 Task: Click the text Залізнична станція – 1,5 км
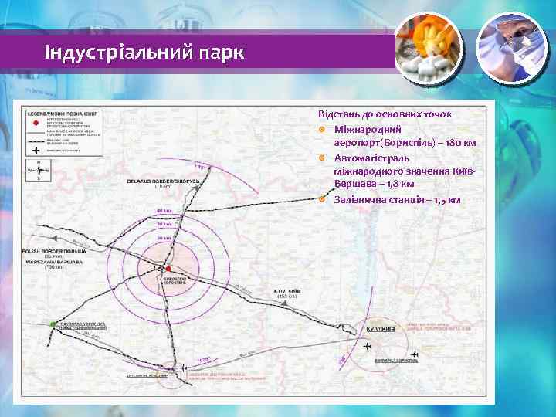click(397, 200)
